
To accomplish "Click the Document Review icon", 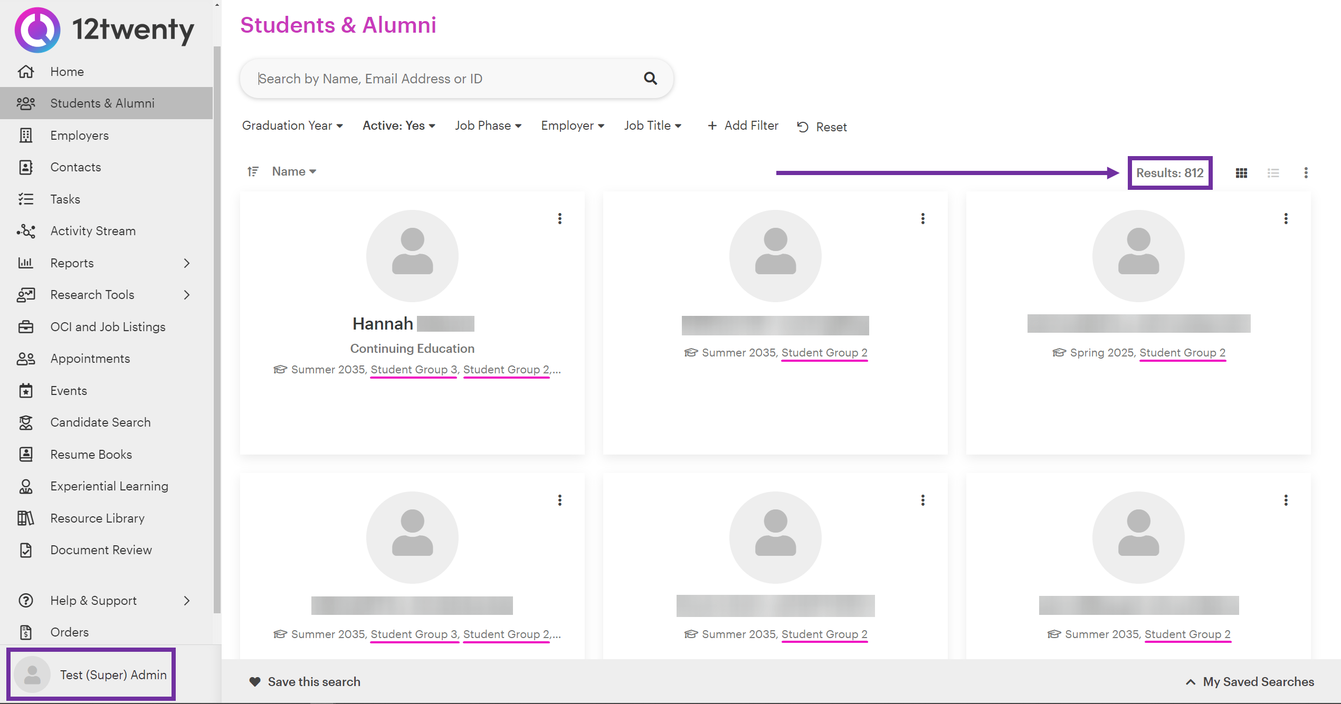I will 25,550.
